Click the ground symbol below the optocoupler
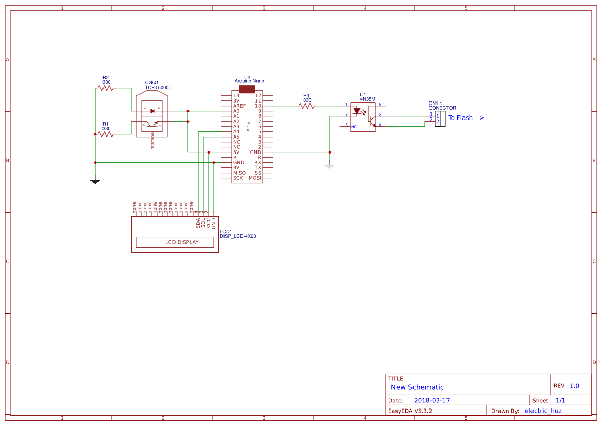The height and width of the screenshot is (426, 602). pos(330,165)
